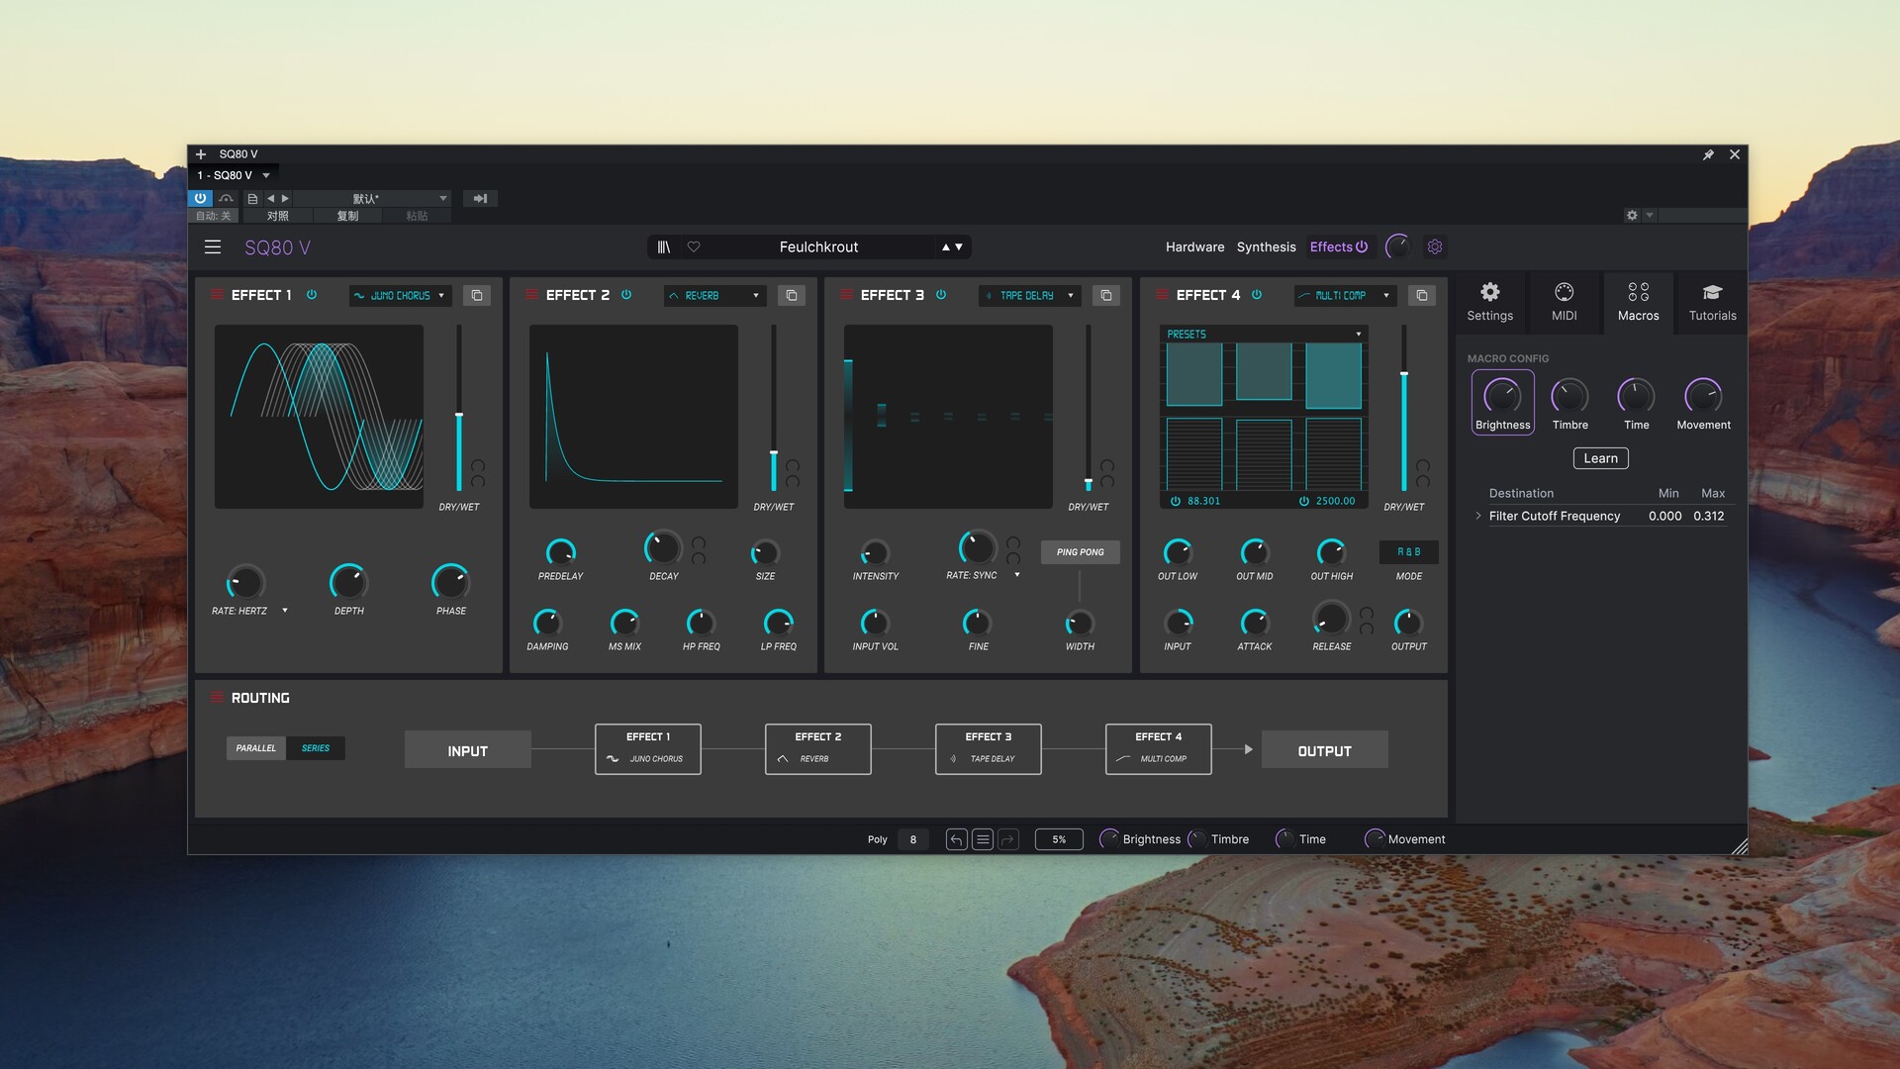Open the host preset file icon

click(252, 198)
